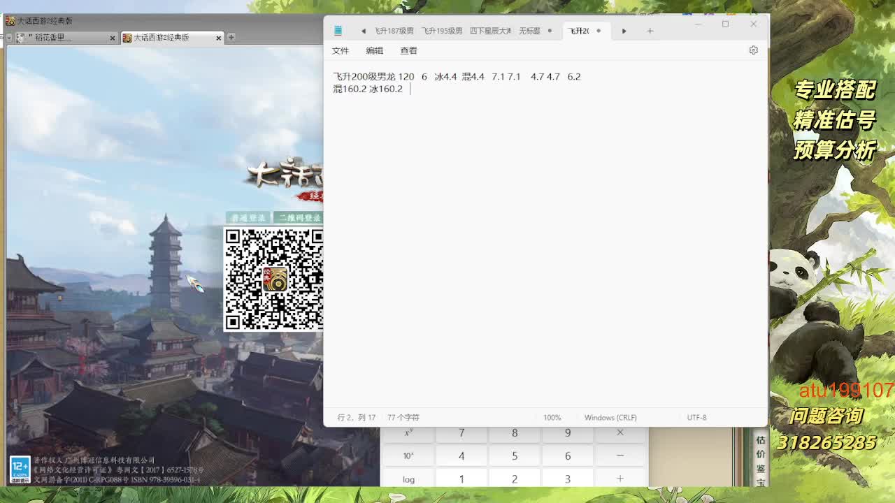Click the 12+ age rating badge

pos(20,469)
